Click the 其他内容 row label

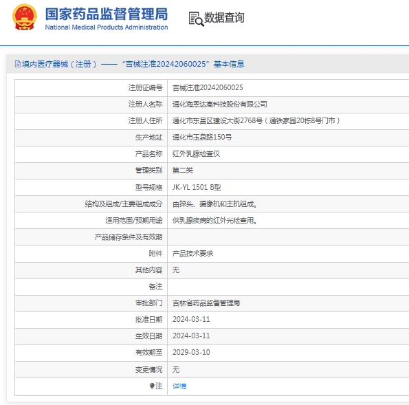click(x=148, y=270)
